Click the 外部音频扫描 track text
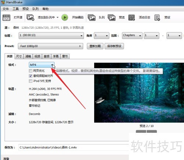This screenshot has width=184, height=160. click(42, 100)
